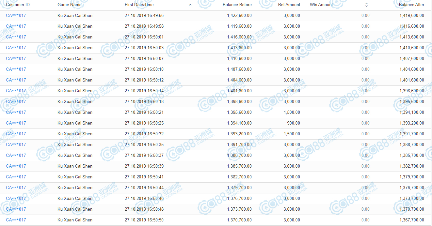Sort by the Customer ID column header

point(18,5)
